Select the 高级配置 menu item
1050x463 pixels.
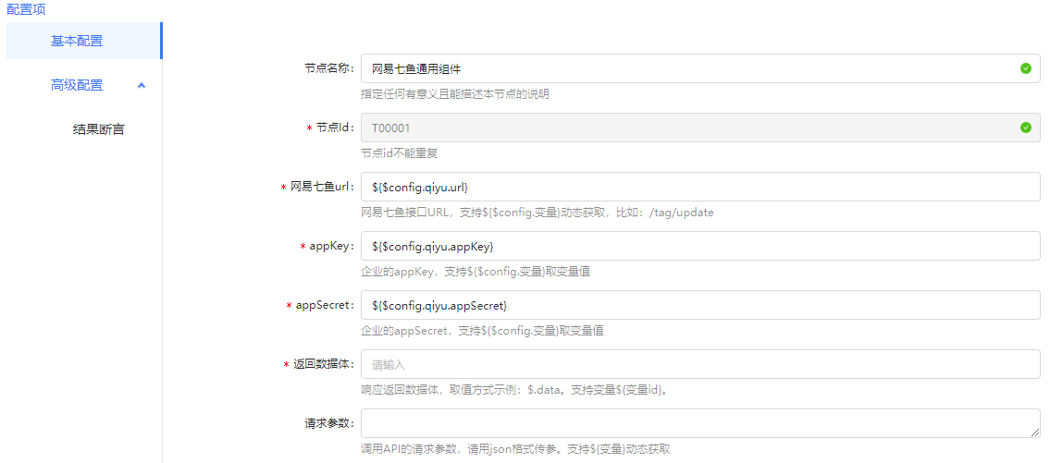(x=77, y=85)
